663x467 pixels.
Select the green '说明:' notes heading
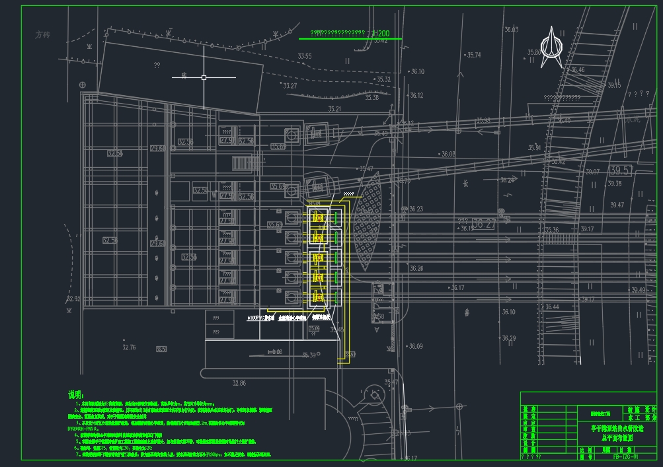77,395
